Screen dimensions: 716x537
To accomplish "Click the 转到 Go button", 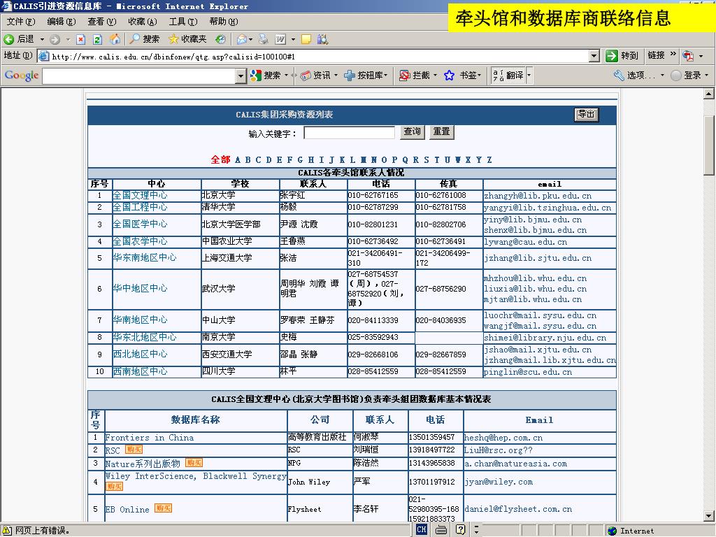I will (x=622, y=56).
